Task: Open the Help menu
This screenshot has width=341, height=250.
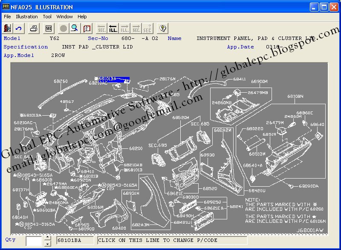Action: (x=82, y=17)
